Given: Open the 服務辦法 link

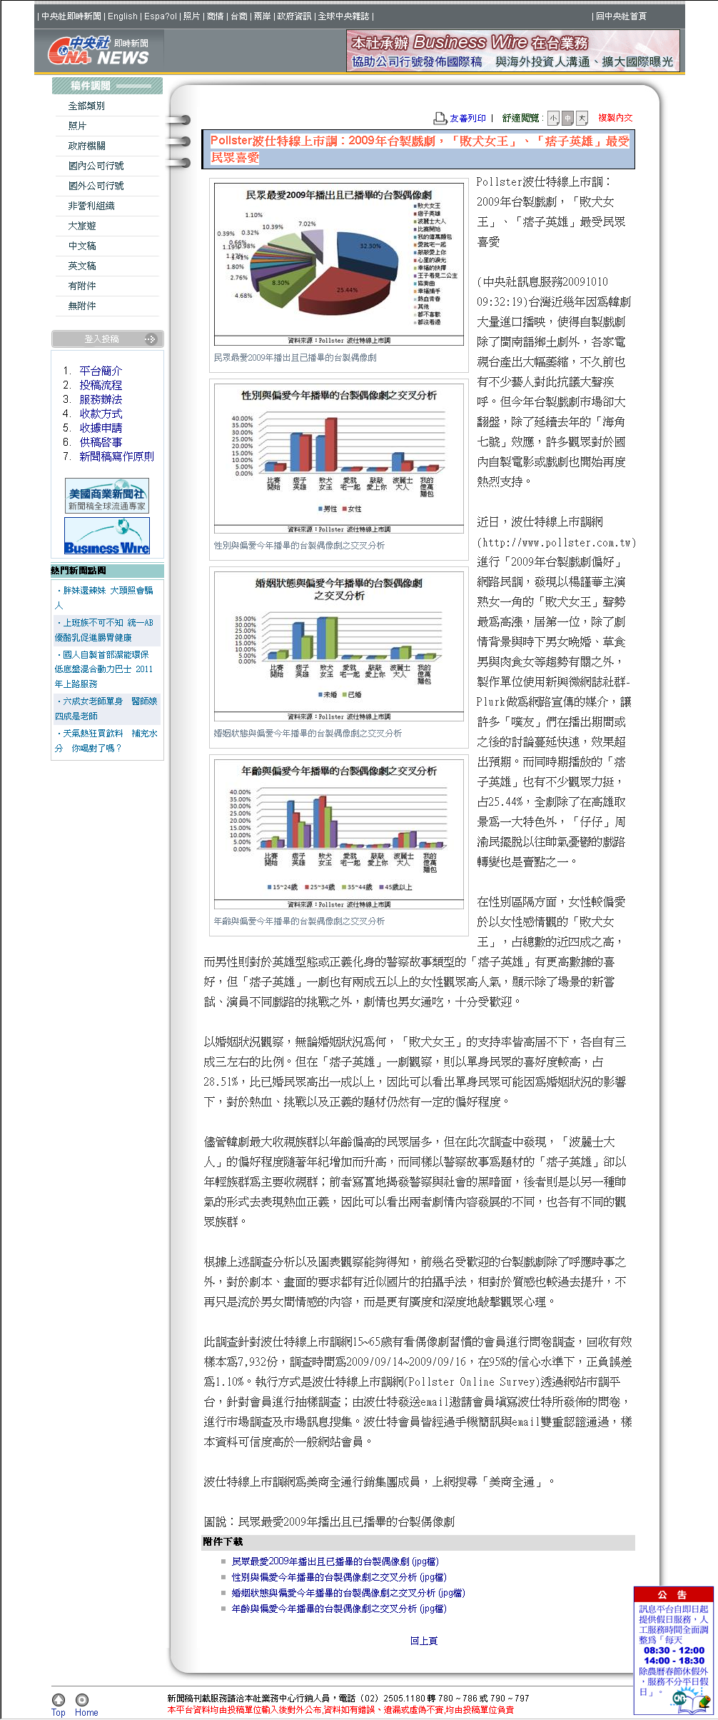Looking at the screenshot, I should point(101,399).
